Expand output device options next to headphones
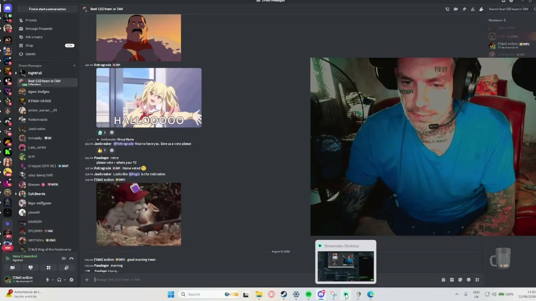The image size is (536, 301). click(x=64, y=280)
